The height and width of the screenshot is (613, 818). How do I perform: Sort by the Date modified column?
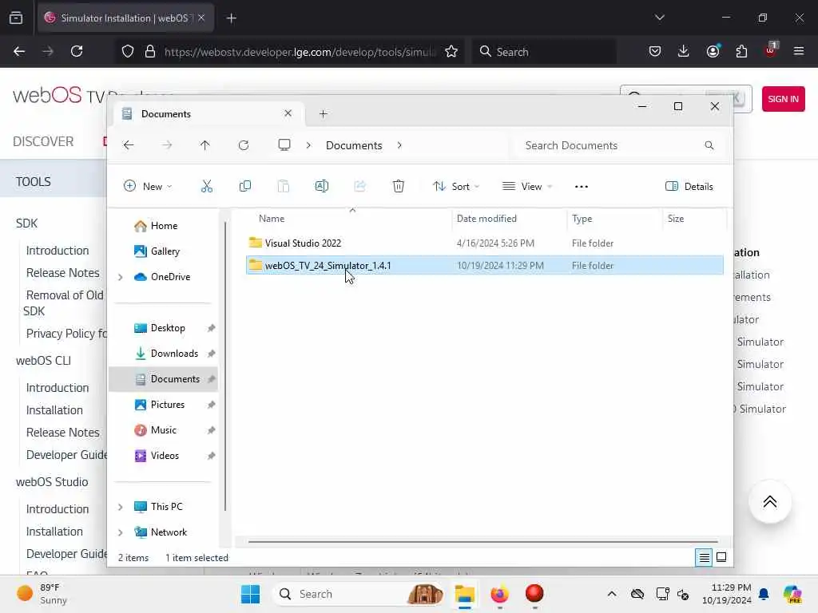[x=486, y=219]
